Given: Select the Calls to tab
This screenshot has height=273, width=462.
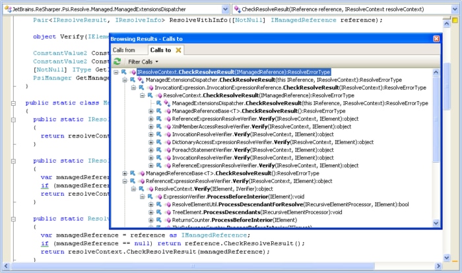Looking at the screenshot, I should tap(160, 50).
